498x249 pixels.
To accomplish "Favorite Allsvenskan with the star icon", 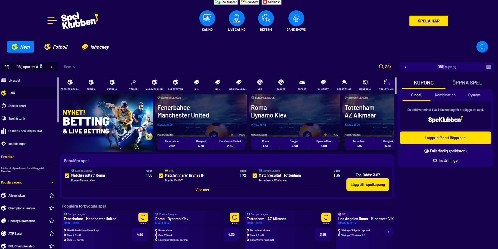I will 52,195.
